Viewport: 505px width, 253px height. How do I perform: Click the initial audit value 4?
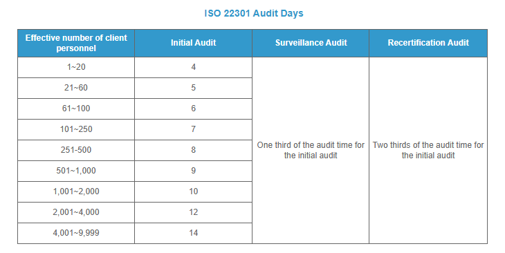[193, 67]
